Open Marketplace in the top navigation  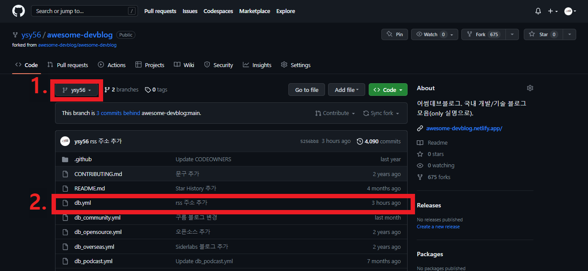[x=255, y=11]
